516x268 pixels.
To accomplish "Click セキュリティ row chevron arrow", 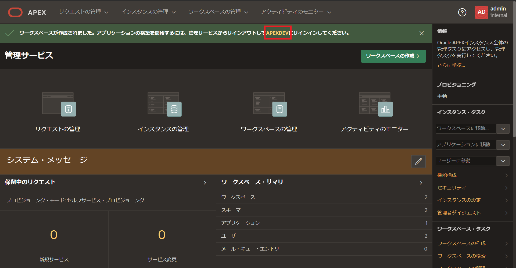I will [506, 188].
